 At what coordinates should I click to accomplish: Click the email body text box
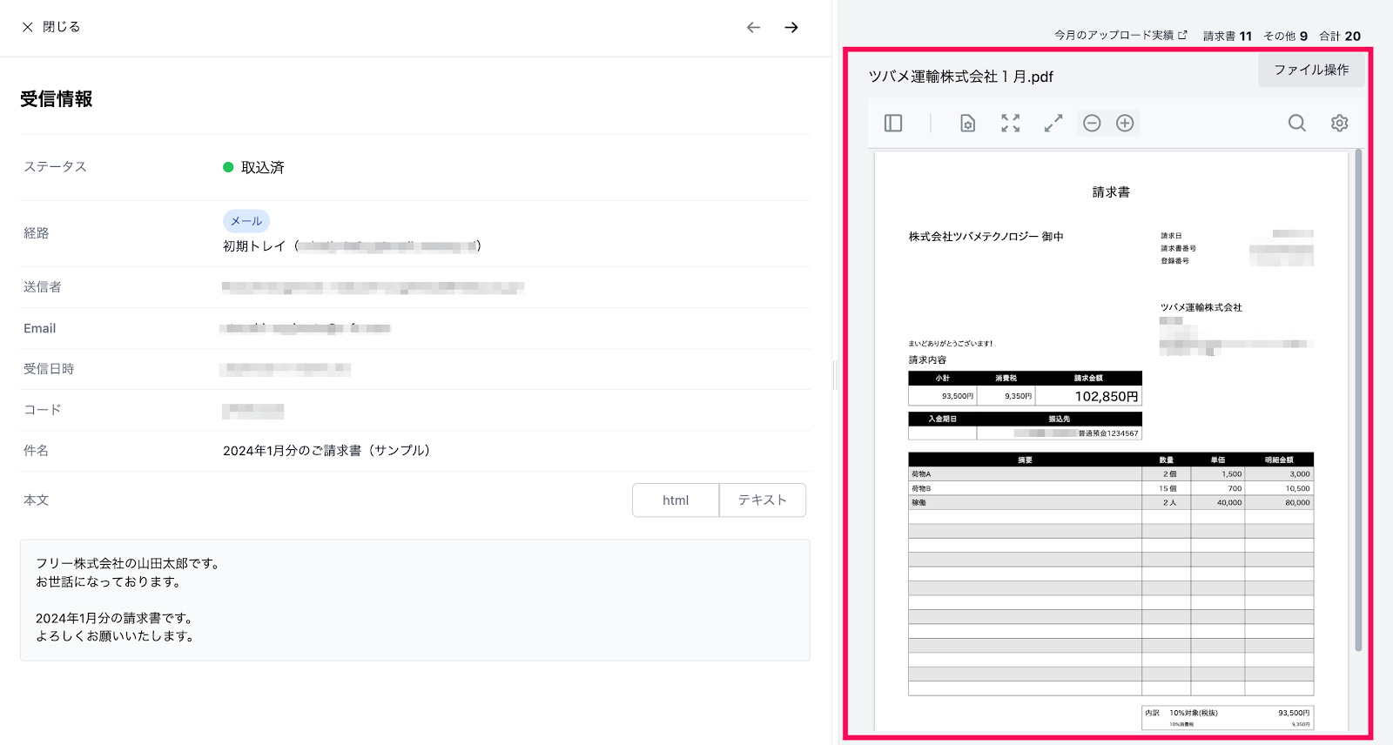click(x=415, y=600)
